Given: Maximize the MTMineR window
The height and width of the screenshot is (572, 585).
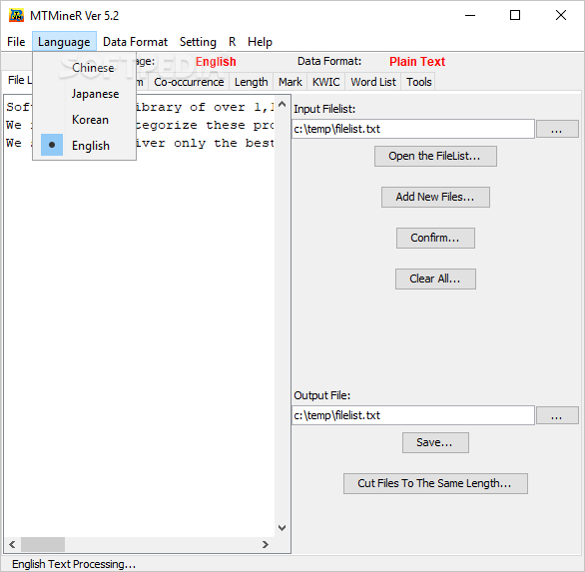Looking at the screenshot, I should [515, 15].
